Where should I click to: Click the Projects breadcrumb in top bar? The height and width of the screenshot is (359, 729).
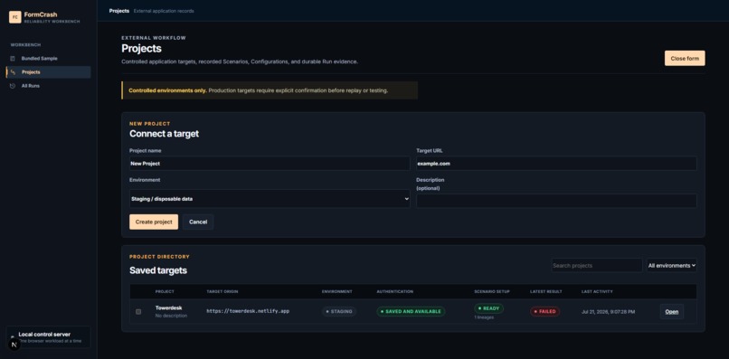coord(119,11)
